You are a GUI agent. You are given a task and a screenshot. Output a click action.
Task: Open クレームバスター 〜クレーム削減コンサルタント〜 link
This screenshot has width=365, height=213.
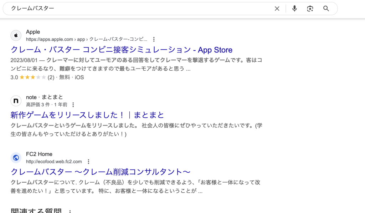tap(101, 172)
